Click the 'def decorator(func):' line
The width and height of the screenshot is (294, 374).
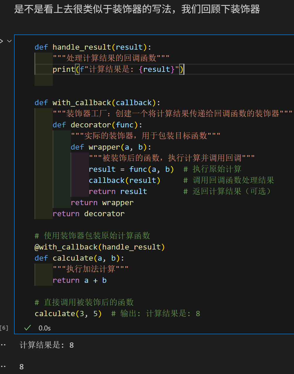[98, 125]
